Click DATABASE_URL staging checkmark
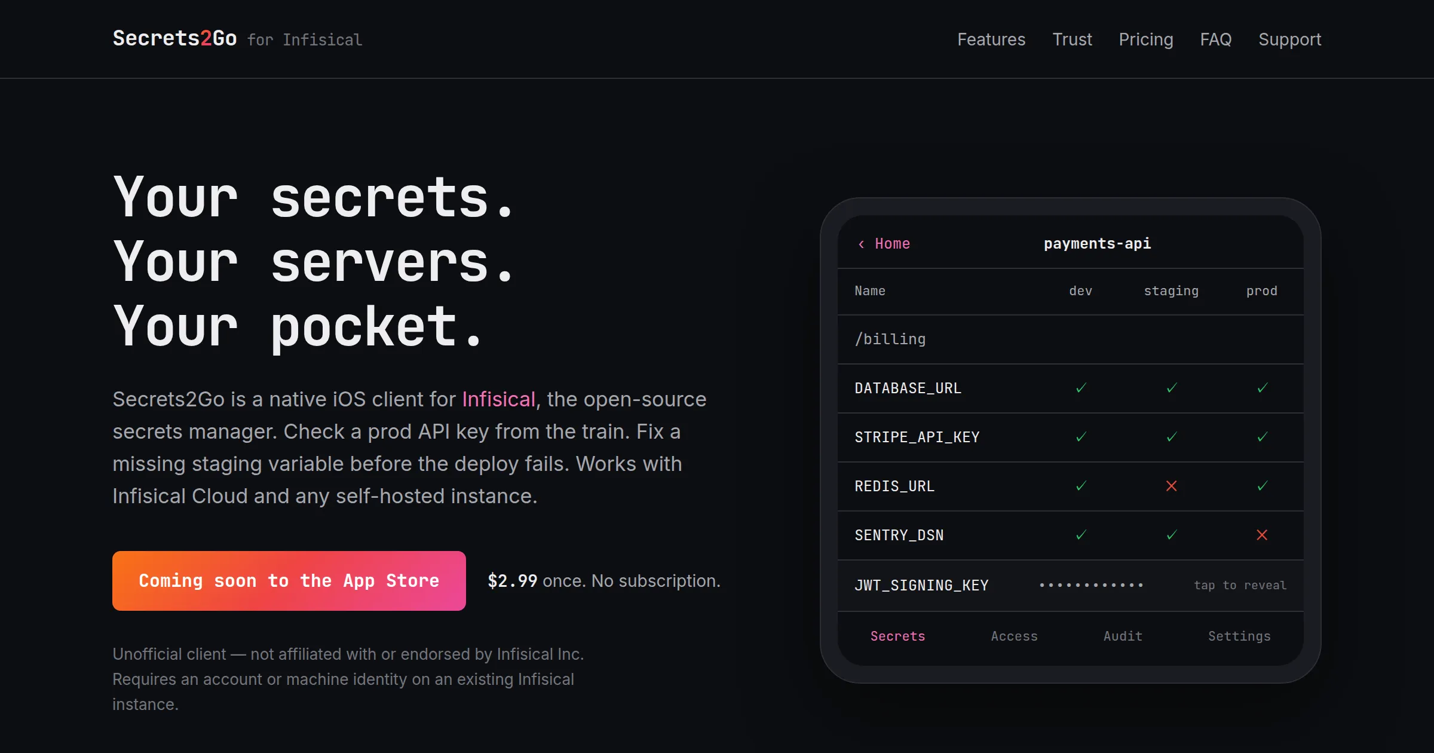The width and height of the screenshot is (1434, 753). (1172, 388)
